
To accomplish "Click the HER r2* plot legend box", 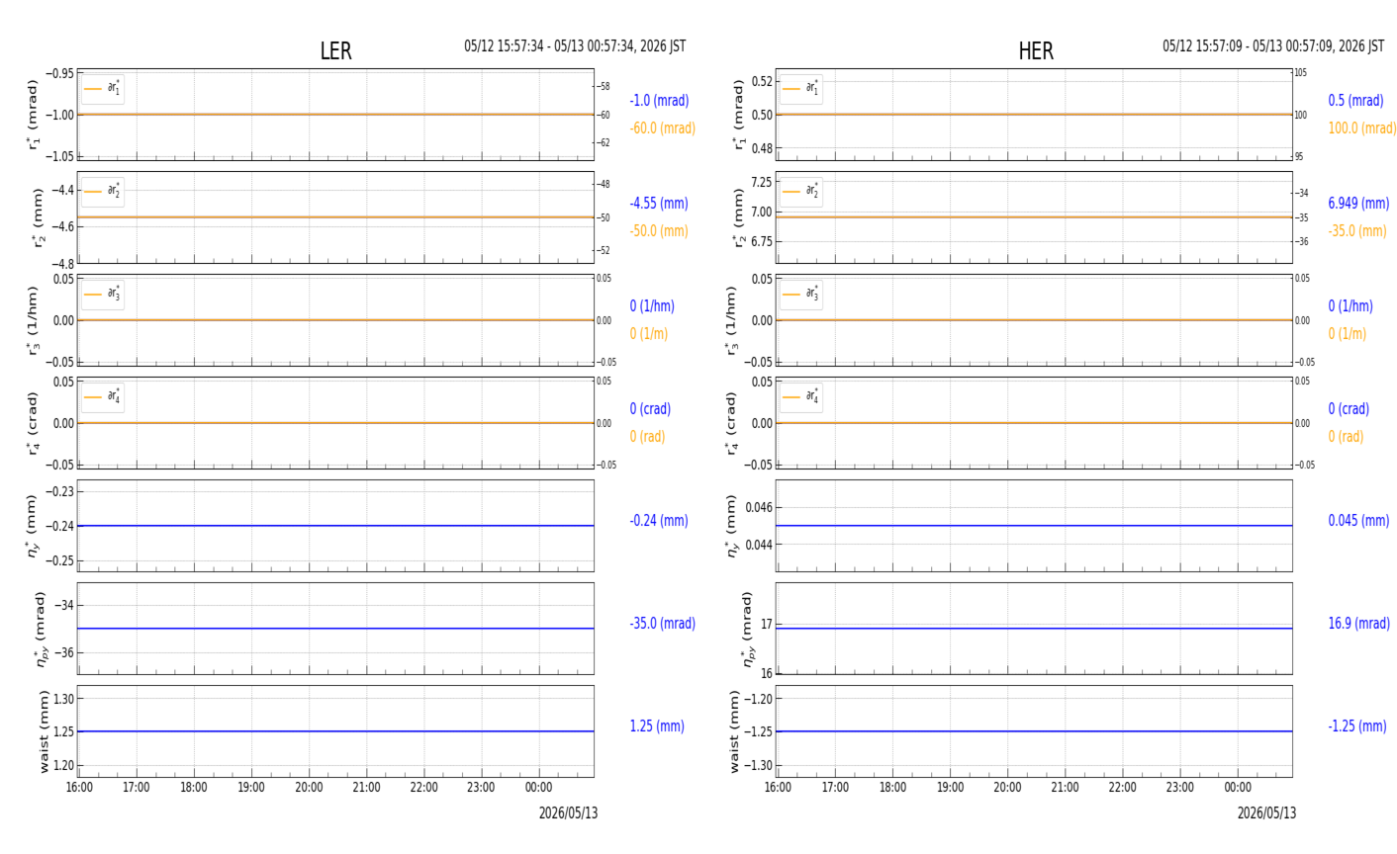I will pyautogui.click(x=800, y=192).
